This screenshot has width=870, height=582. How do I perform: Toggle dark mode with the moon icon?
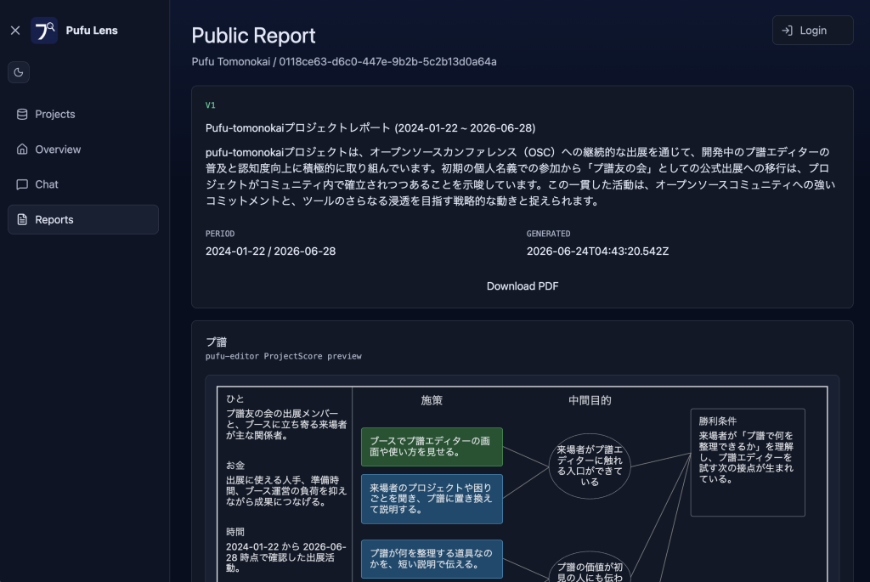pyautogui.click(x=19, y=72)
